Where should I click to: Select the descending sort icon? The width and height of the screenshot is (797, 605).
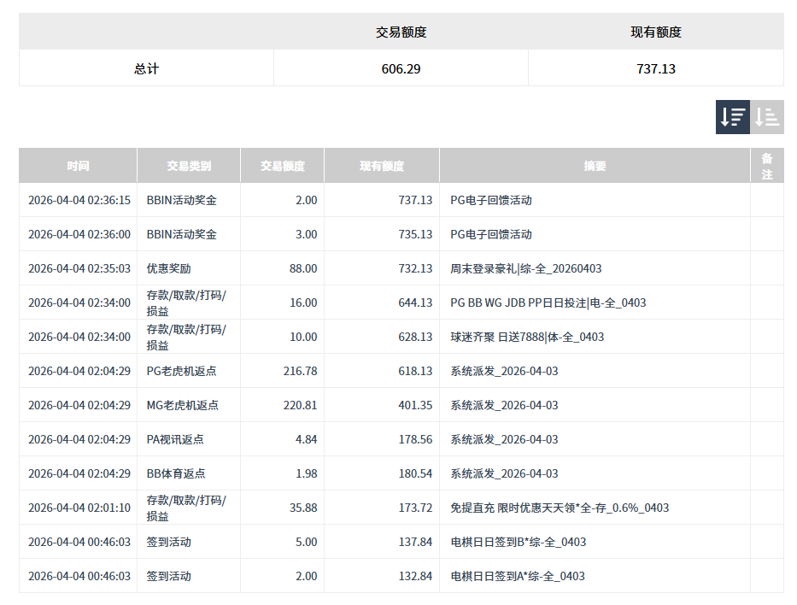731,116
